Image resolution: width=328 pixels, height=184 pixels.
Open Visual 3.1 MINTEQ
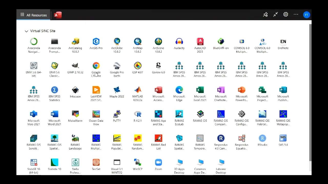coord(117,166)
